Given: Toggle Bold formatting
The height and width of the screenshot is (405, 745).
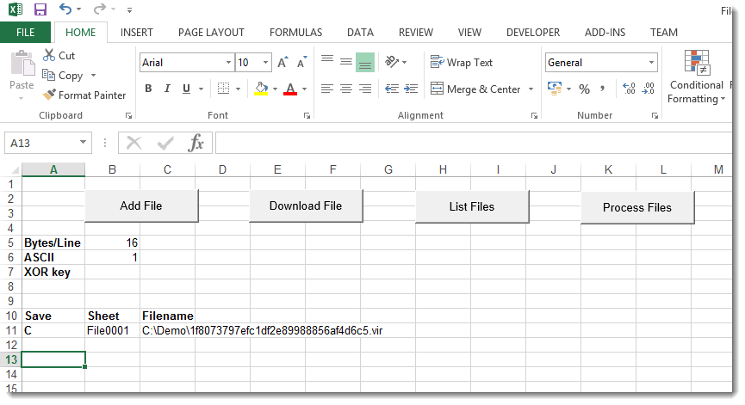Looking at the screenshot, I should point(148,89).
